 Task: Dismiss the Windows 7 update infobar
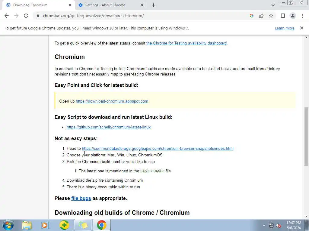pos(302,28)
